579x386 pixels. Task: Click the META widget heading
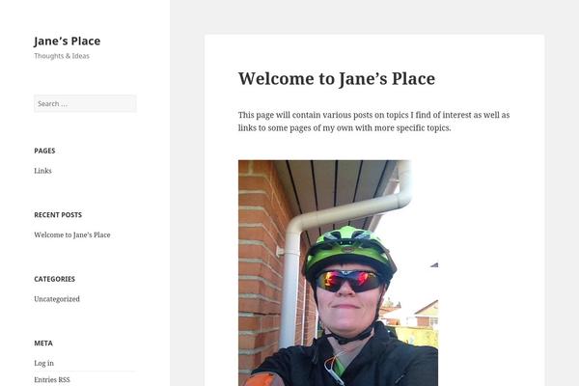43,344
